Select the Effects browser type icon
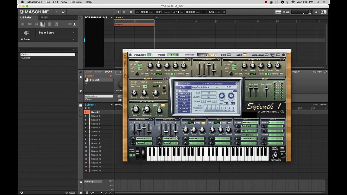347x195 pixels. coord(50,24)
